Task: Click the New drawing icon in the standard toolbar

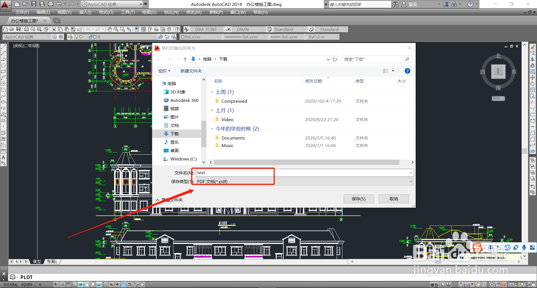Action: [6, 29]
